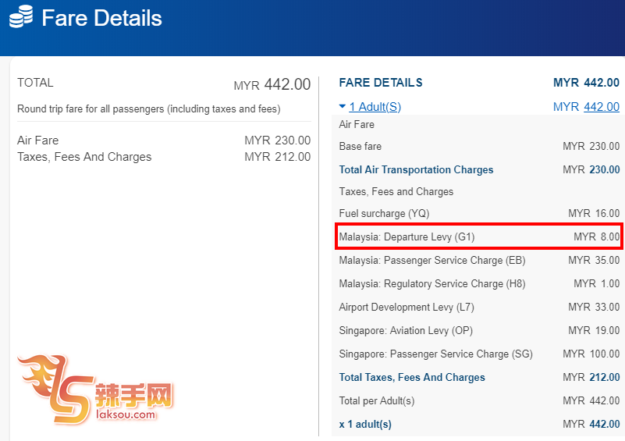Click the underlined 442.00 adult fare link
The image size is (625, 441).
pos(601,107)
